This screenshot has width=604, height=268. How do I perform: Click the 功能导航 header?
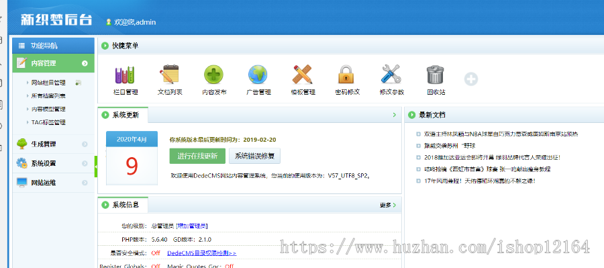point(54,46)
